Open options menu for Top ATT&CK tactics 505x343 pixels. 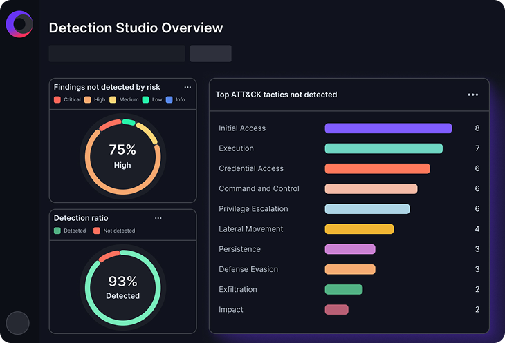472,95
